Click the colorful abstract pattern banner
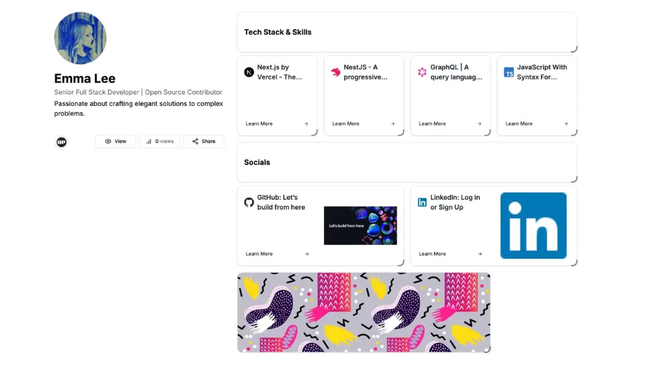 pos(363,312)
